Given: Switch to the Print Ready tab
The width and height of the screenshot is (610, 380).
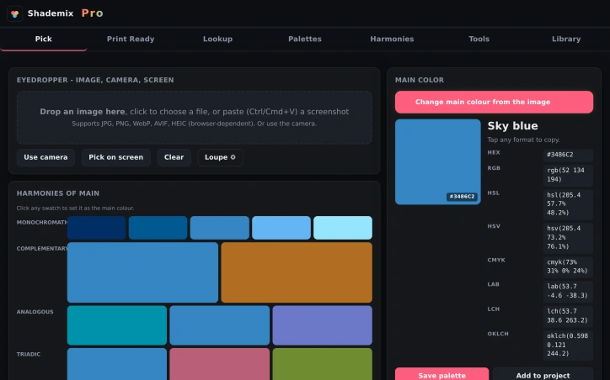Looking at the screenshot, I should (x=131, y=39).
